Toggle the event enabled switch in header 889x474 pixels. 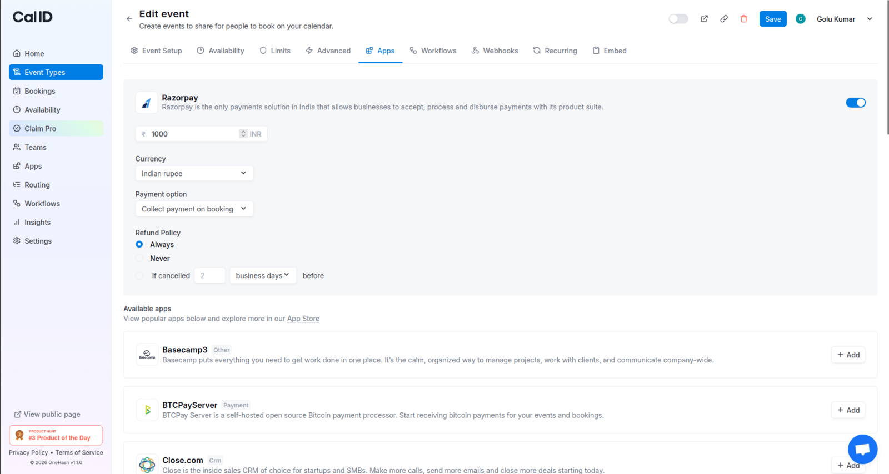[678, 19]
